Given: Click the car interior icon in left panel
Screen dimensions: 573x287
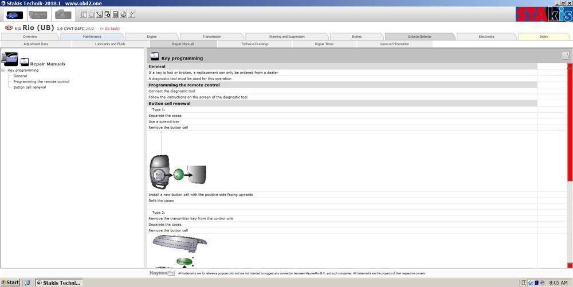Looking at the screenshot, I should click(x=10, y=59).
